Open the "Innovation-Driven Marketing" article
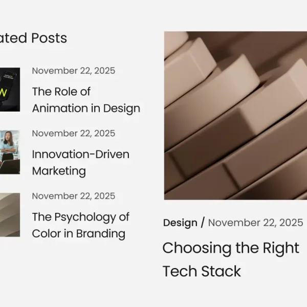307x307 pixels. pos(80,162)
